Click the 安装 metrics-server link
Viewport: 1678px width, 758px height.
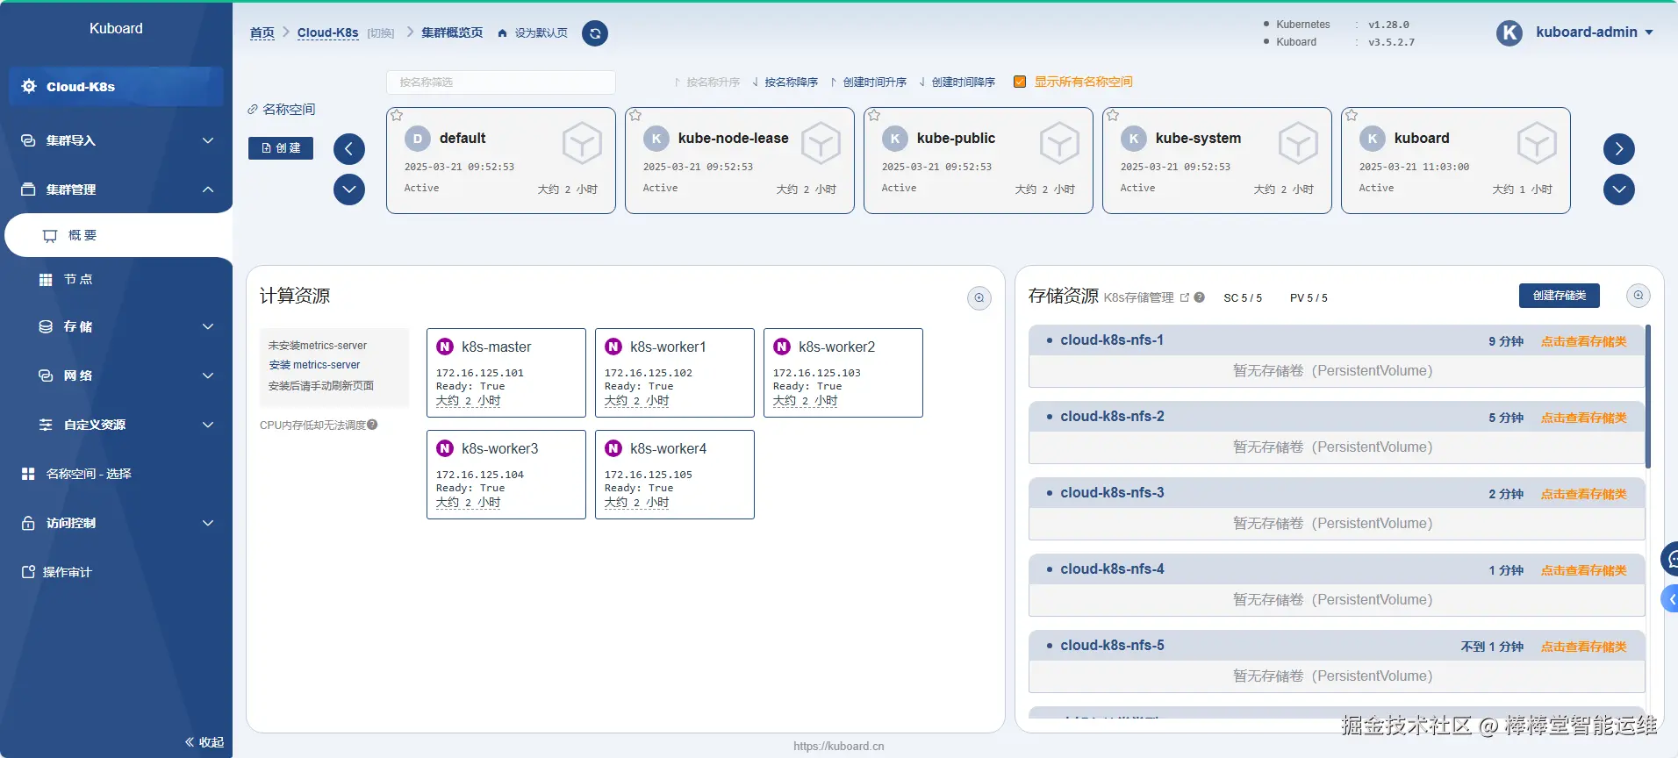click(314, 365)
